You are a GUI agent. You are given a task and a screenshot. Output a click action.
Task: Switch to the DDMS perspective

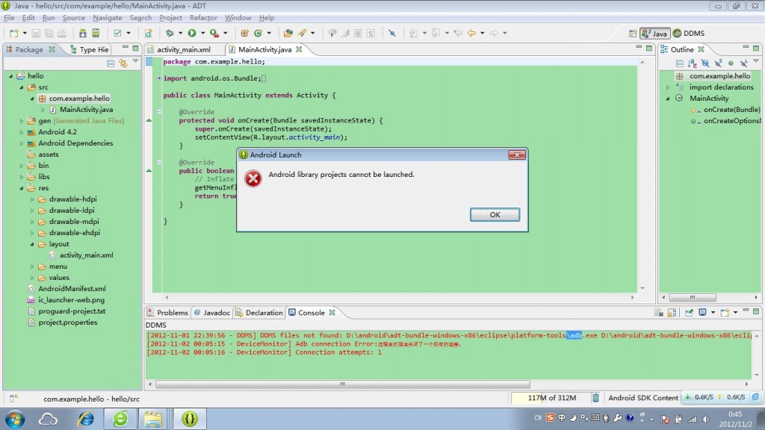(689, 33)
